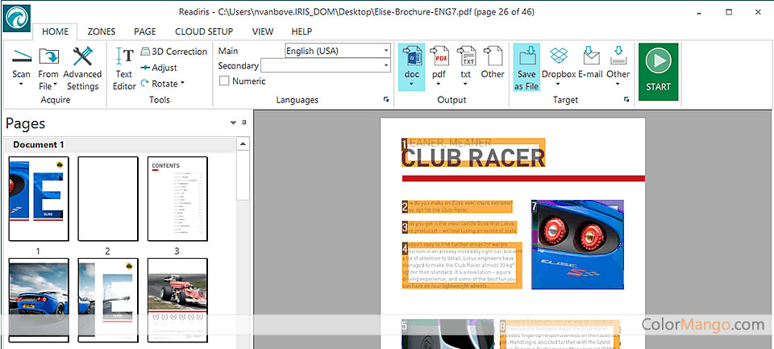Click the Rotate tool icon
This screenshot has width=774, height=349.
click(144, 84)
